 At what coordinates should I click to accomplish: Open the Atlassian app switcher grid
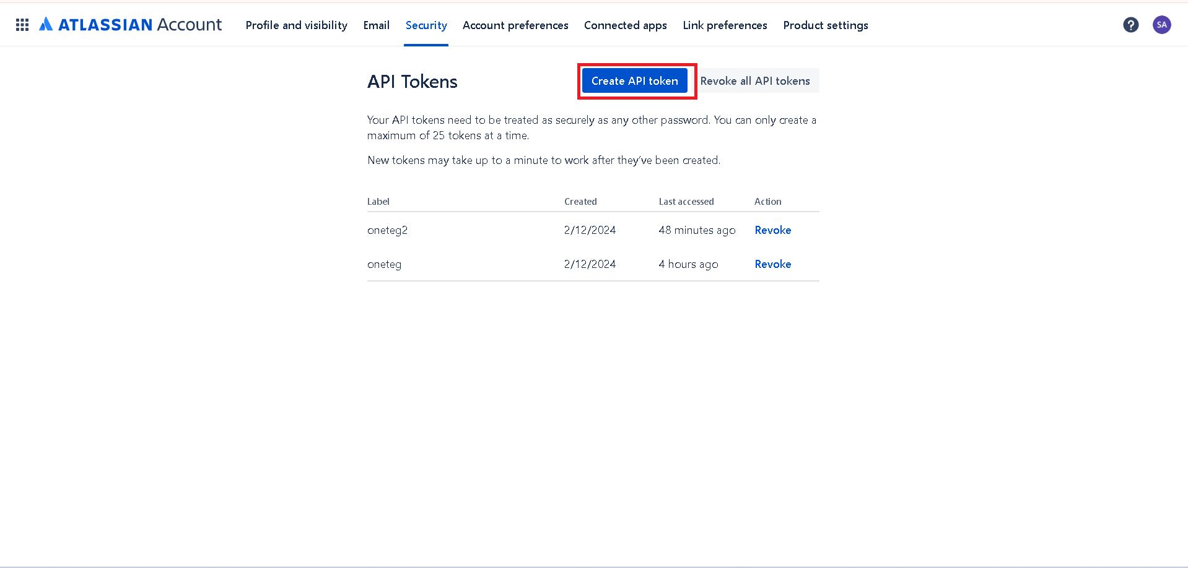point(21,25)
